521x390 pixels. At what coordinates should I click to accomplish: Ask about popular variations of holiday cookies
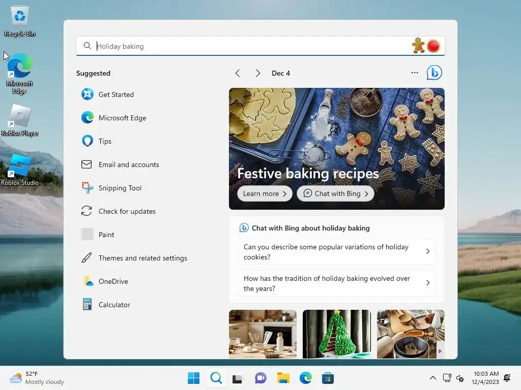[x=337, y=252]
